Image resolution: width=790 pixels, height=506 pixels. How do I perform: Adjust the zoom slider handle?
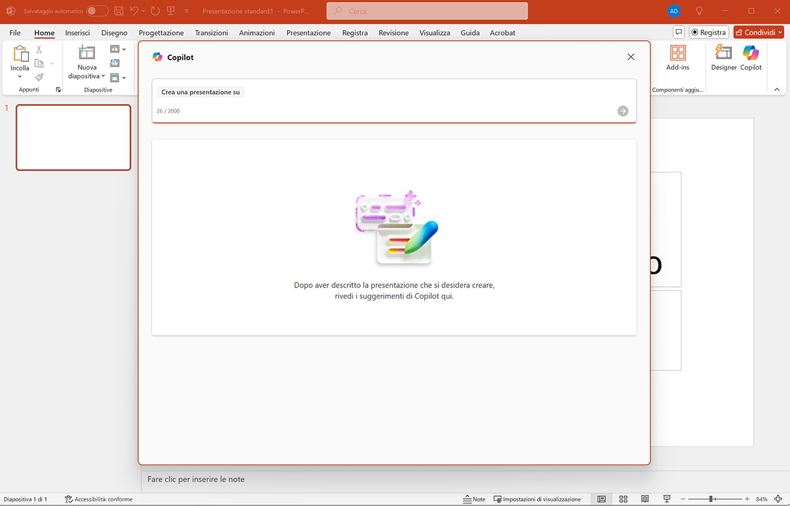point(710,499)
